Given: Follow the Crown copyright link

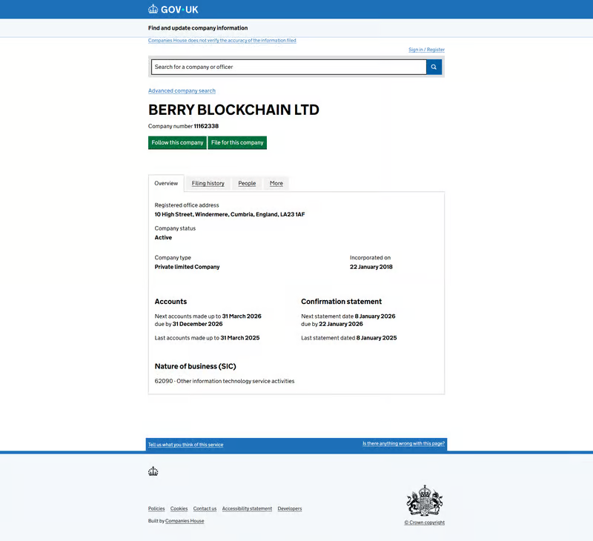Looking at the screenshot, I should pos(424,522).
